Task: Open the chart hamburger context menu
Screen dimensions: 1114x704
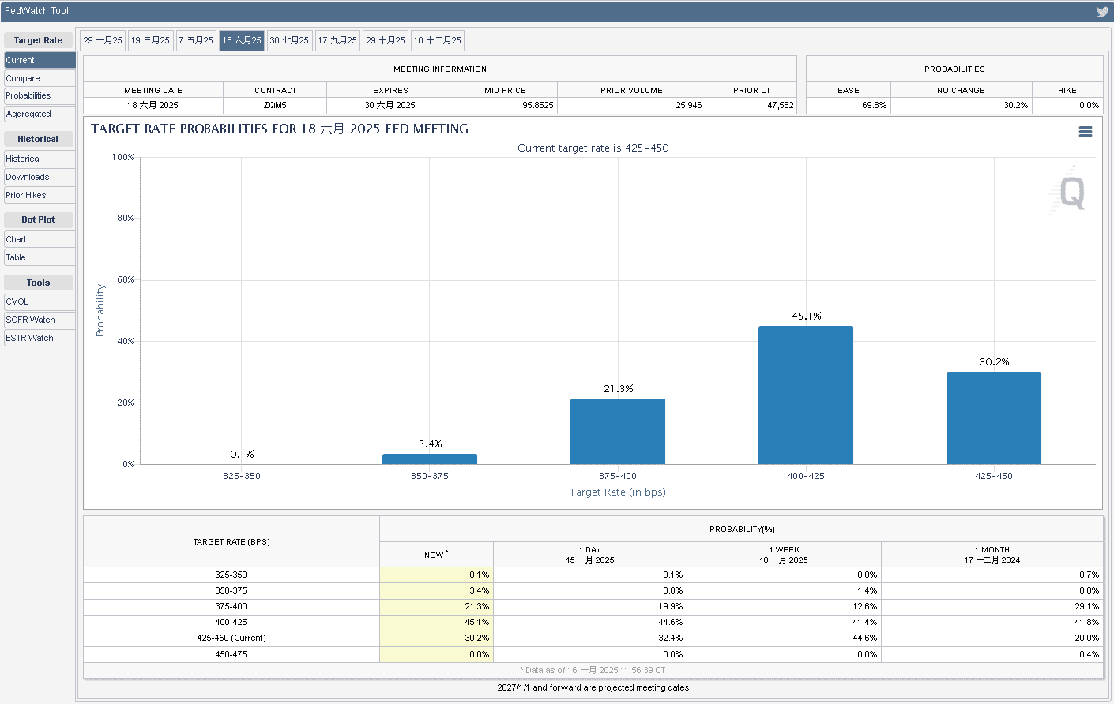Action: click(1086, 132)
